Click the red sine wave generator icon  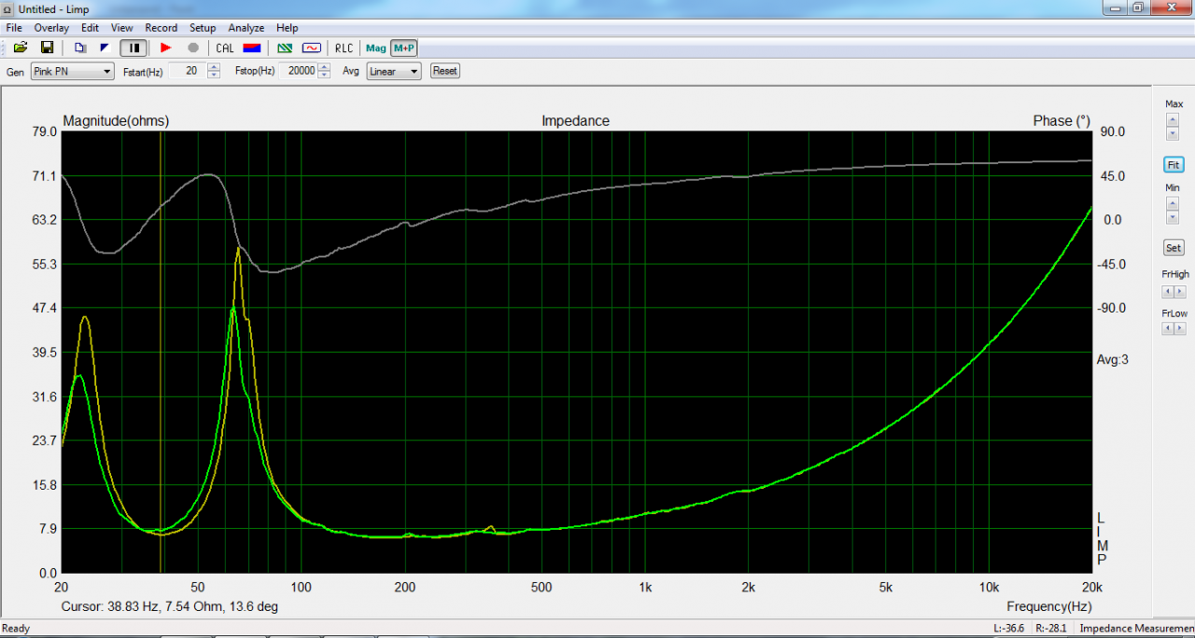[x=312, y=48]
